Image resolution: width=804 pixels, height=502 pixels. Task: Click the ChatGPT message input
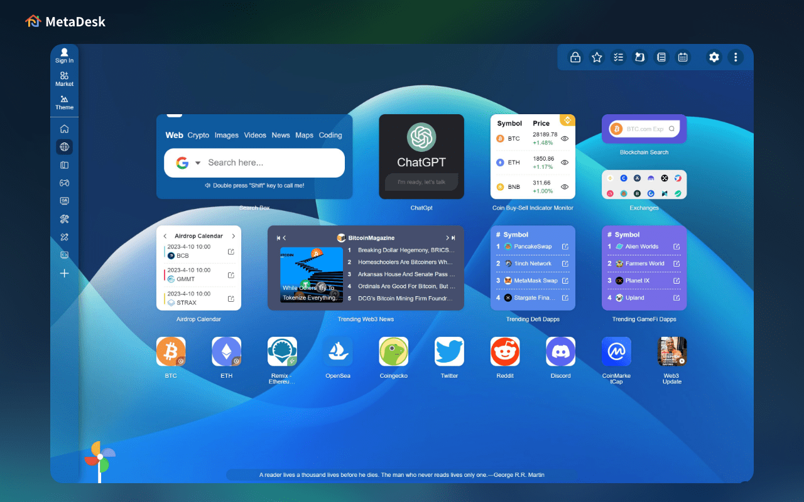click(421, 182)
